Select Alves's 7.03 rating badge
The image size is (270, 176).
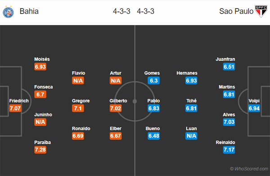pos(229,122)
